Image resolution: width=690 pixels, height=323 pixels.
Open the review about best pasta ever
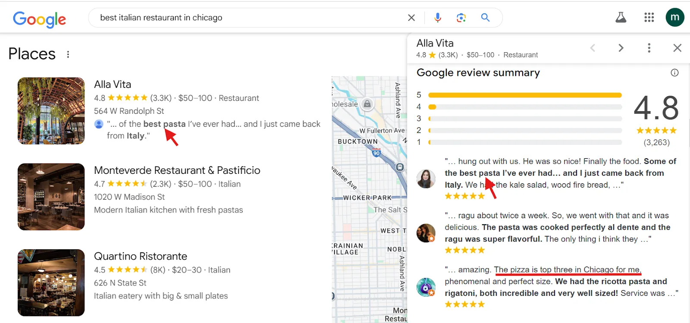click(x=561, y=173)
